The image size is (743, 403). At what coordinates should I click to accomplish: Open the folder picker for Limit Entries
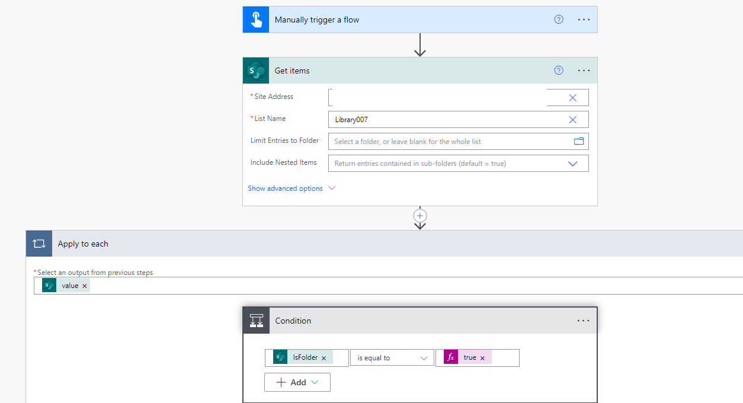click(579, 141)
